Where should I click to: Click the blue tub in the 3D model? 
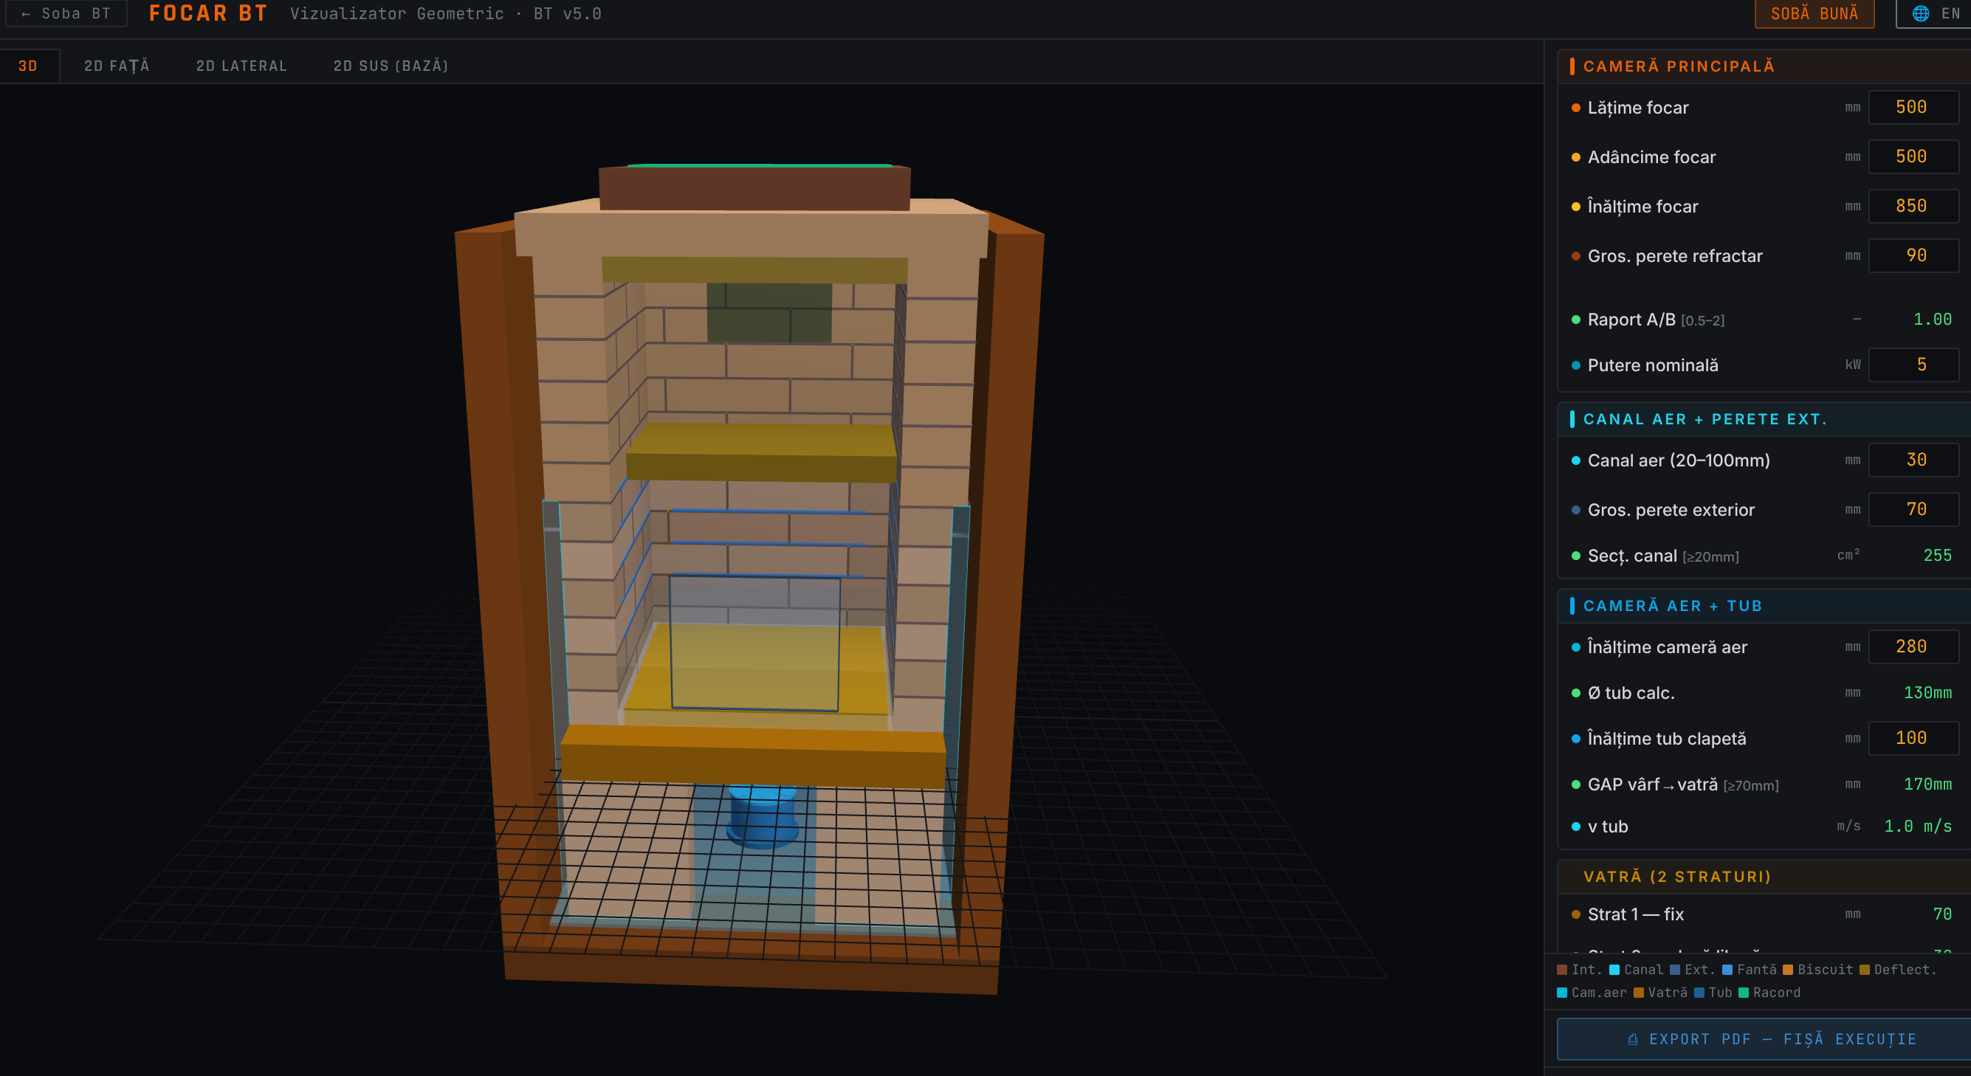point(761,818)
